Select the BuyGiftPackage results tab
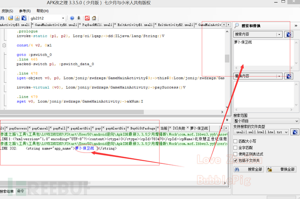Screen dimensions: 300x199 [143, 129]
